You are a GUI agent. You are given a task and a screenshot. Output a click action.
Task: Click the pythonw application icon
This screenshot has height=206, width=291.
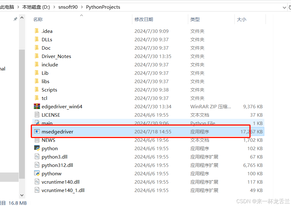click(37, 173)
